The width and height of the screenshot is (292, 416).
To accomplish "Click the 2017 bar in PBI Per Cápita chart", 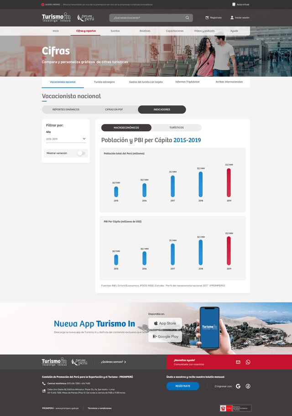I will [172, 254].
